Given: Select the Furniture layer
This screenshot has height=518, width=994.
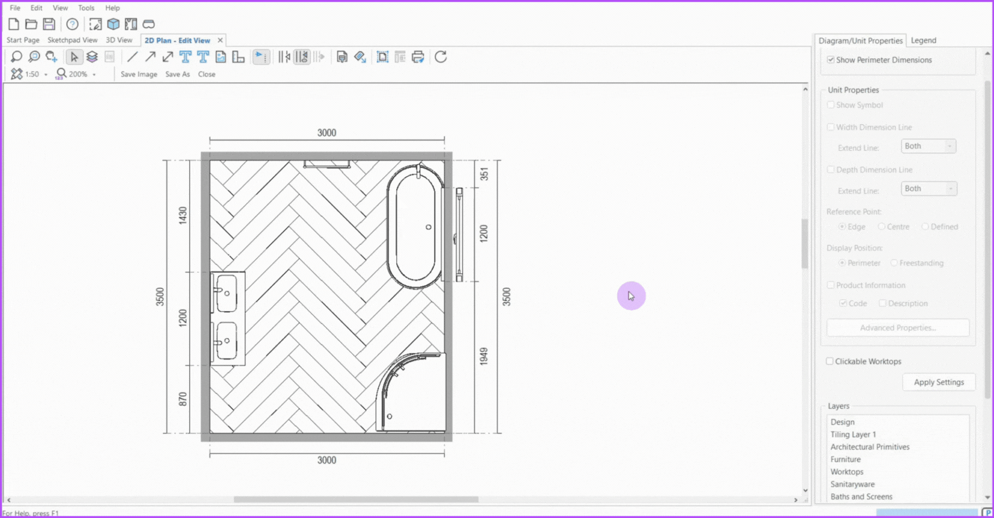Looking at the screenshot, I should pyautogui.click(x=845, y=460).
